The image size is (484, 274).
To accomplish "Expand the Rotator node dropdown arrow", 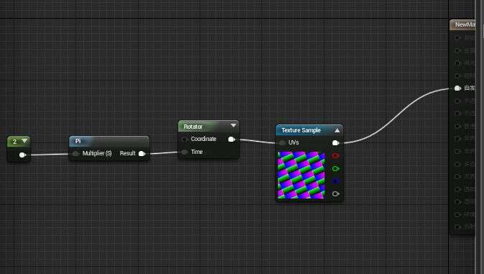I will tap(233, 125).
